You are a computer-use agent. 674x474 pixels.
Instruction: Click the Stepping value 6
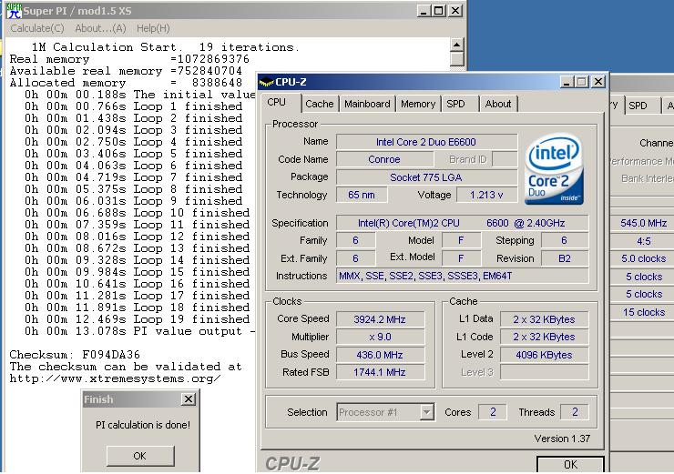tap(565, 240)
